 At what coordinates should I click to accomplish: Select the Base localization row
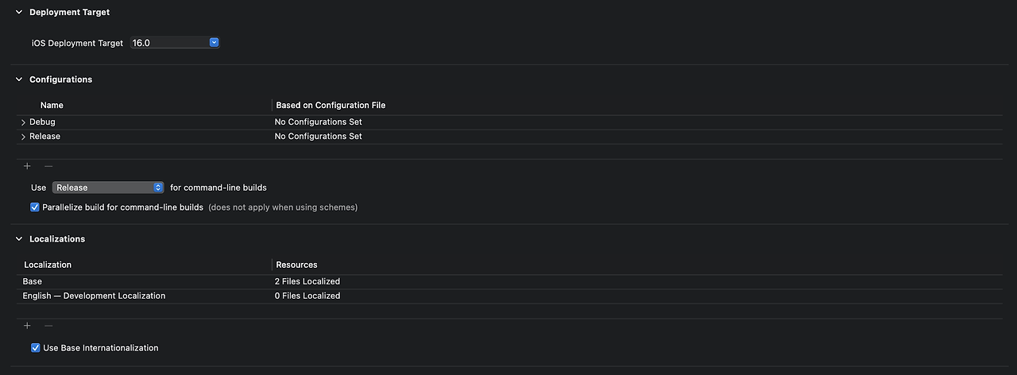pos(510,281)
